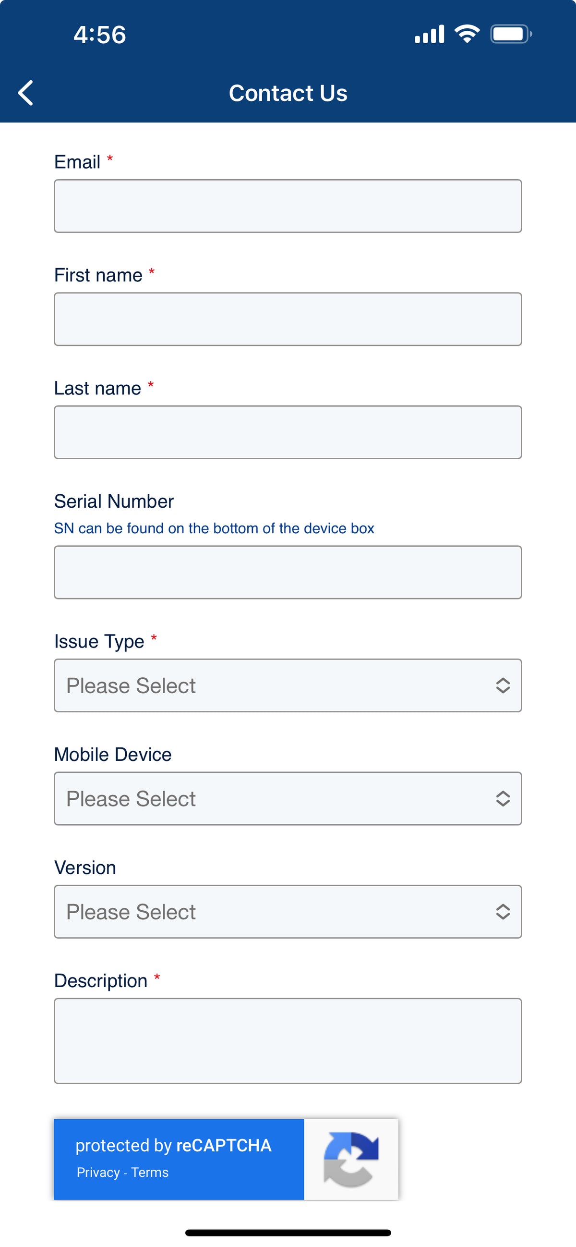The image size is (576, 1247).
Task: Tap the Wi-Fi status icon
Action: pyautogui.click(x=467, y=34)
